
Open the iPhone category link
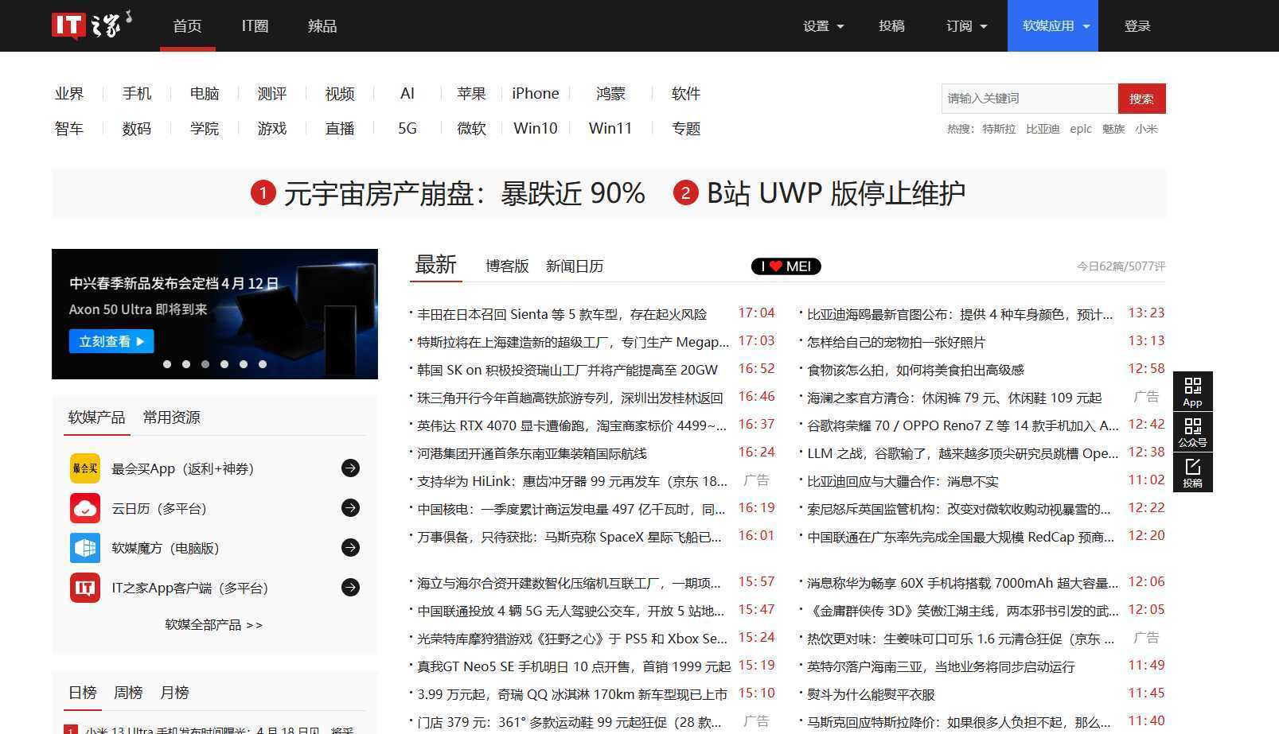point(536,94)
